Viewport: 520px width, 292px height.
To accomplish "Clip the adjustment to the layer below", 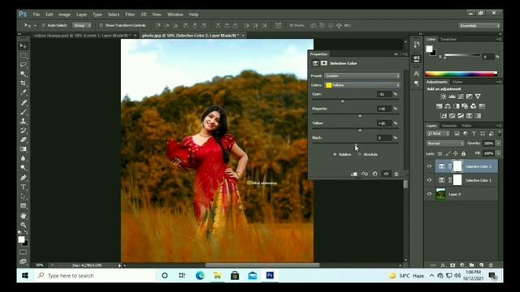I will [x=354, y=174].
